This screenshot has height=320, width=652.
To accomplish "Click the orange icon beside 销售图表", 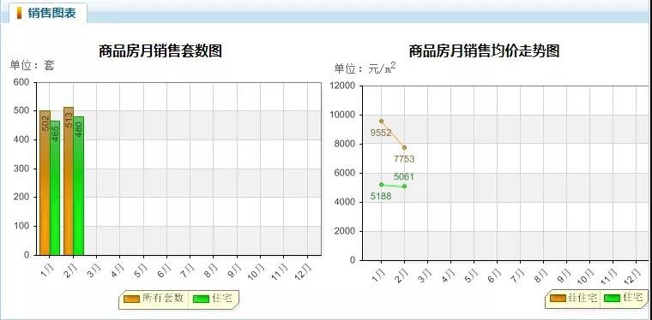I will 19,13.
